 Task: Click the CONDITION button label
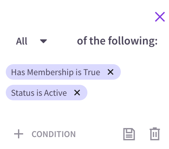[x=54, y=134]
